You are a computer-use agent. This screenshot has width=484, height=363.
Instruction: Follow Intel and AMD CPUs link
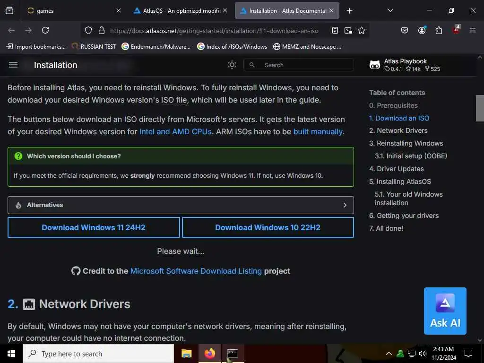point(175,131)
